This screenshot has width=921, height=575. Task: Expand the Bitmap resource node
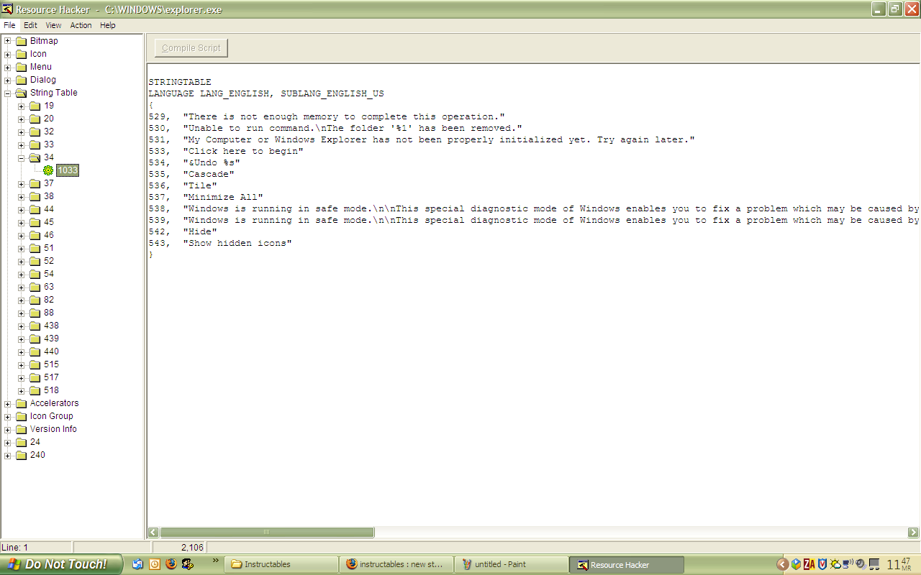coord(8,41)
